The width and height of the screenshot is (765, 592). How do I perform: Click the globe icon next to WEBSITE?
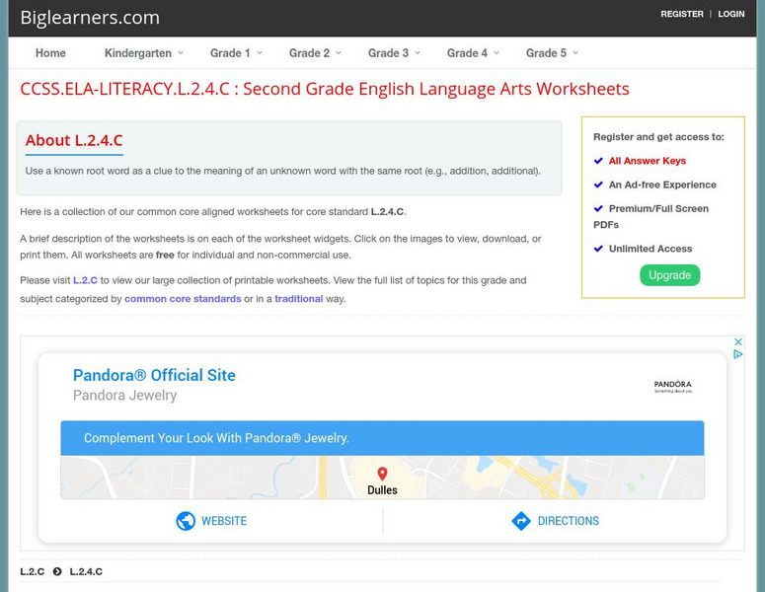click(186, 521)
